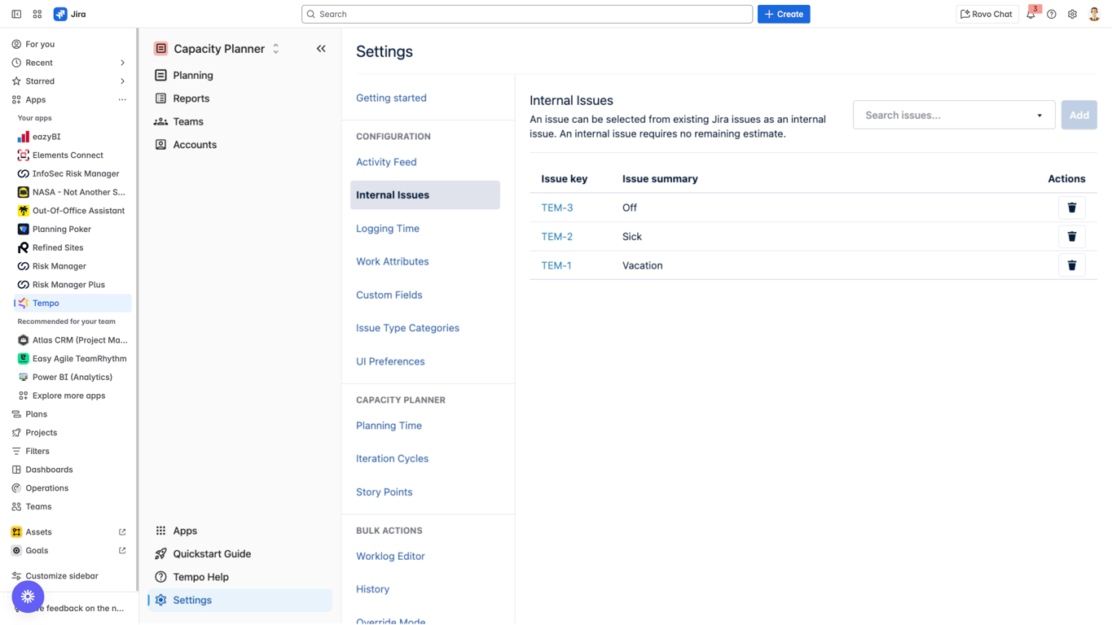Screen dimensions: 1112x625
Task: Open the notifications bell
Action: (x=1031, y=14)
